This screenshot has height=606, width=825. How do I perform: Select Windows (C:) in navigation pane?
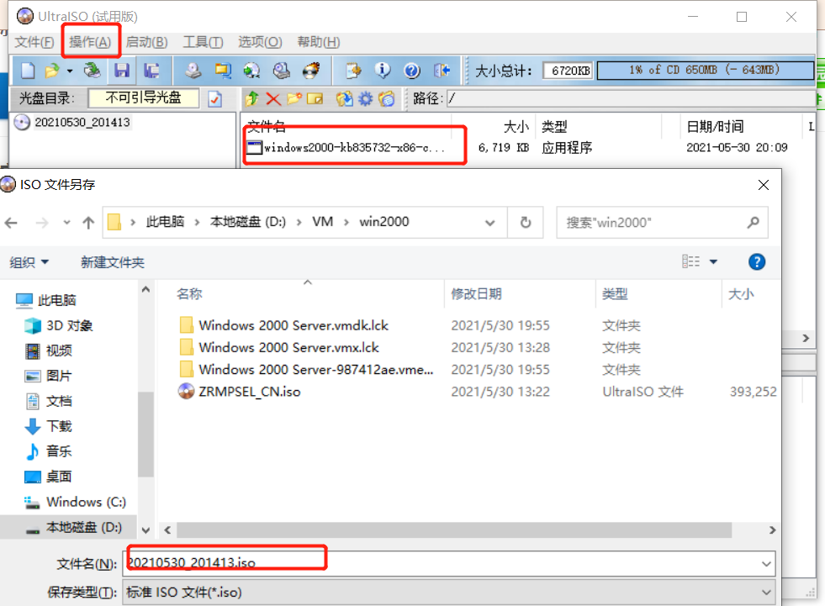point(86,502)
